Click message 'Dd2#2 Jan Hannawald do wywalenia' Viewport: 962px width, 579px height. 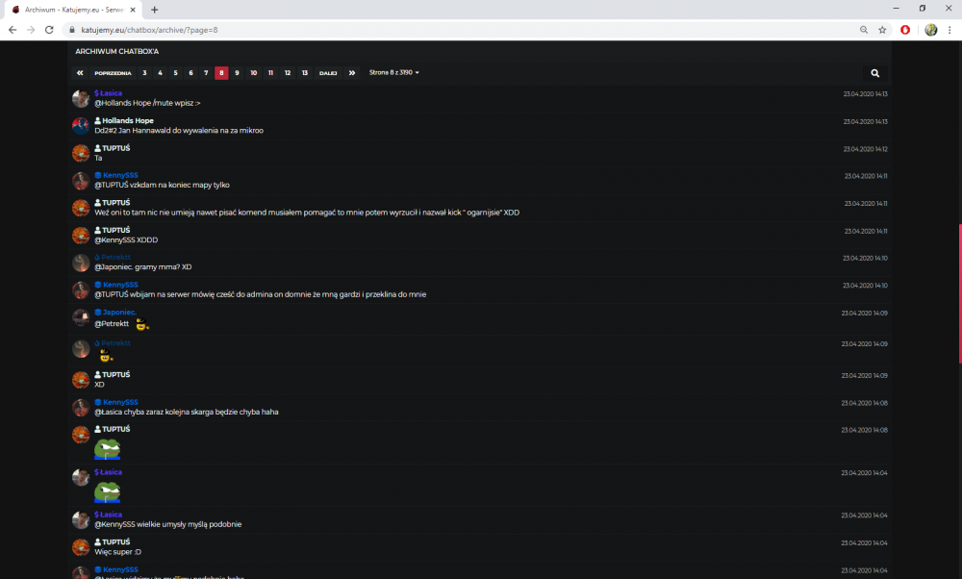tap(179, 131)
